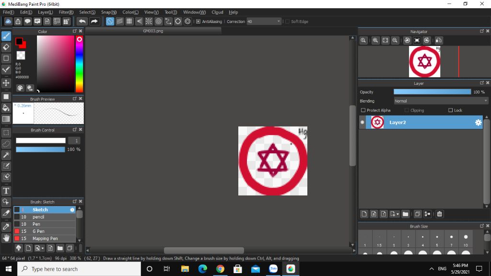Turn snap off with Snap Off icon
491x276 pixels.
(x=110, y=21)
